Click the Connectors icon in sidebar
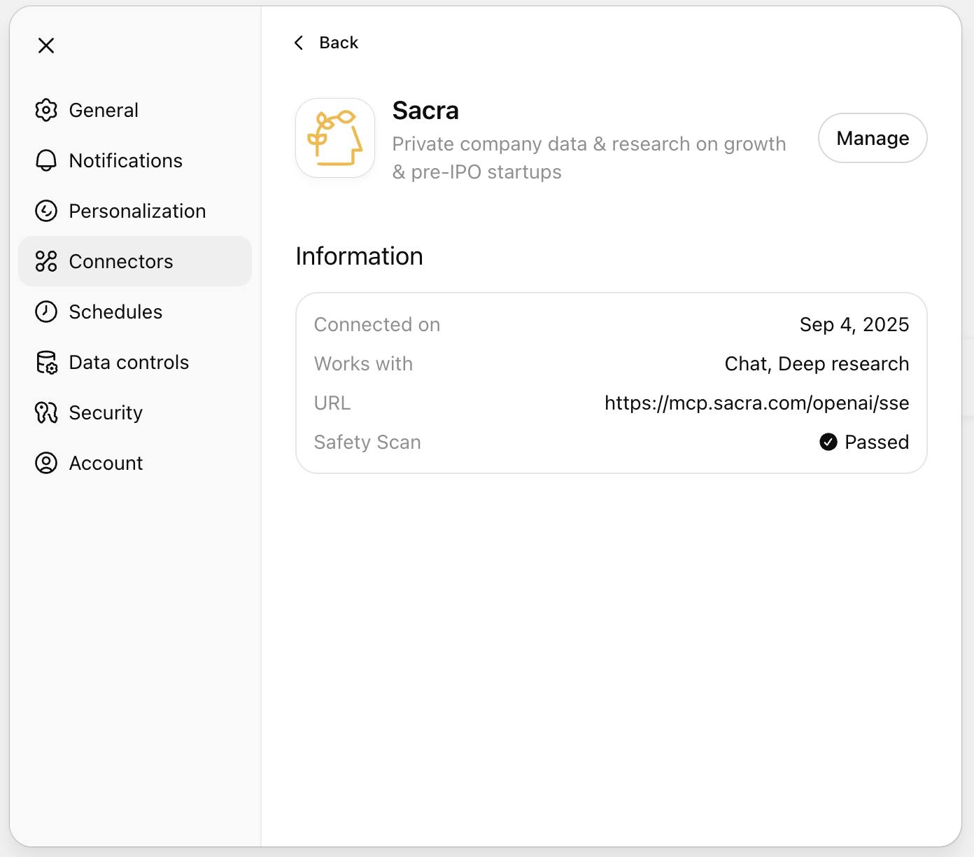 point(46,261)
